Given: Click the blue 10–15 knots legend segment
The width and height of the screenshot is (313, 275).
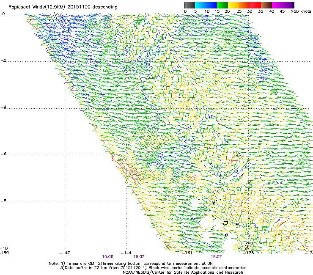Looking at the screenshot, I should pos(211,5).
